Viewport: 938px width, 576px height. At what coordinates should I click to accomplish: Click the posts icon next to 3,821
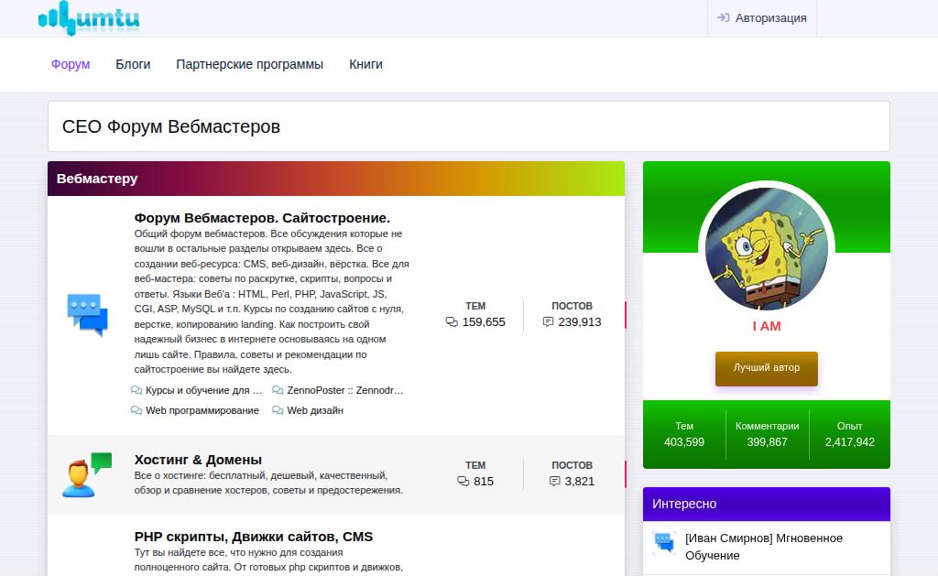(x=554, y=481)
